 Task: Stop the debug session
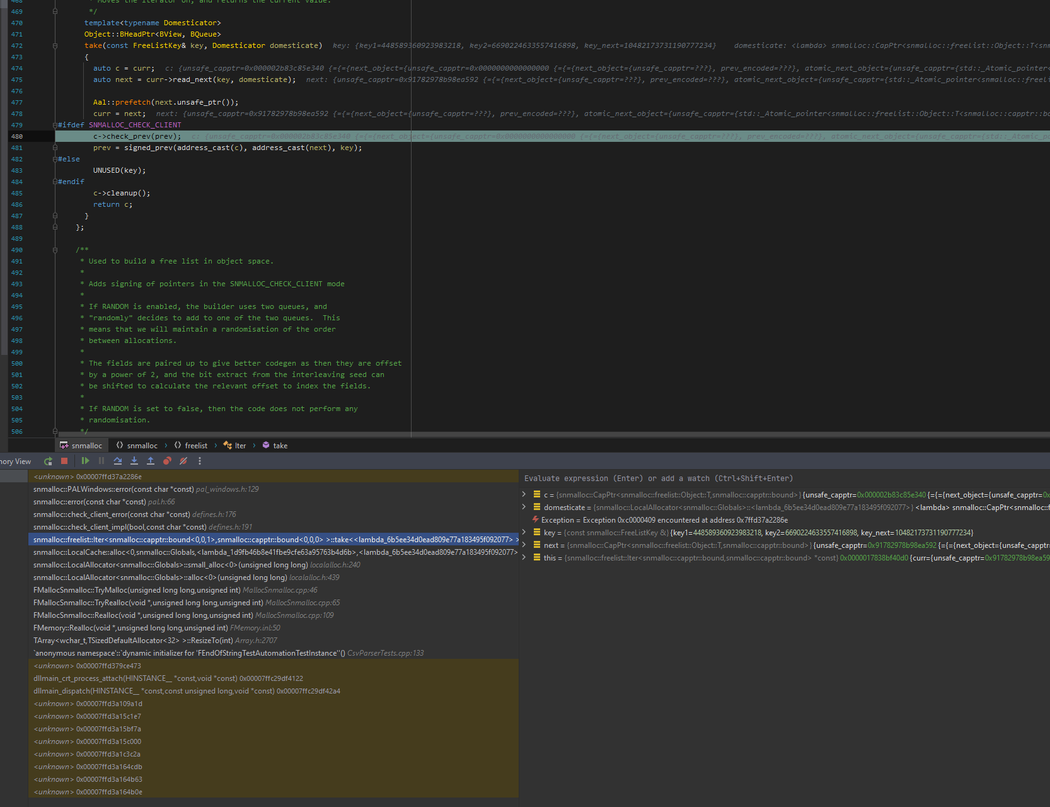pos(64,461)
